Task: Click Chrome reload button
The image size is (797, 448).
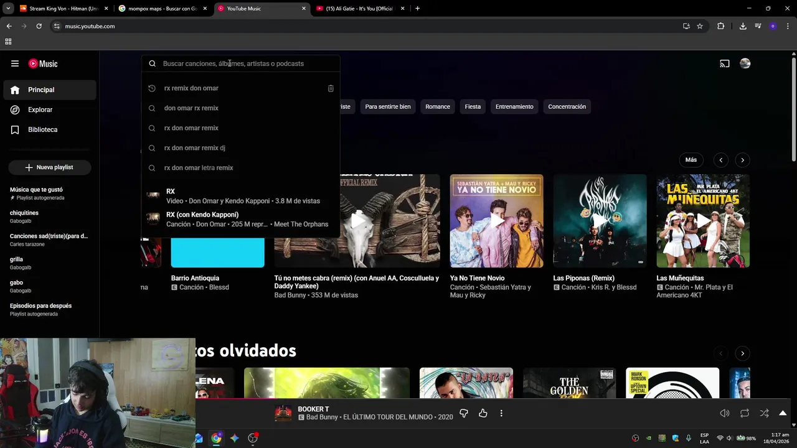Action: (39, 26)
